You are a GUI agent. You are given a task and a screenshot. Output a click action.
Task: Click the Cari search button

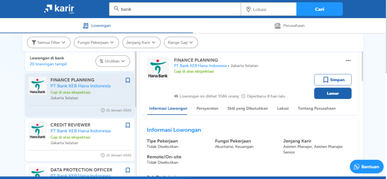(319, 9)
